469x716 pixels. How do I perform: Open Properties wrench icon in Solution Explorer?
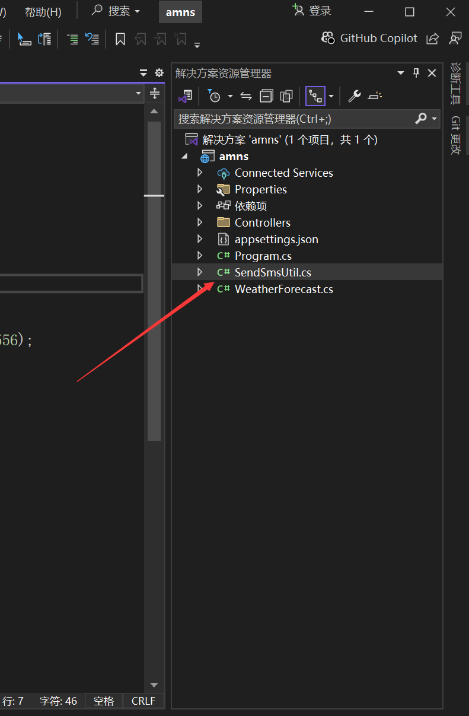coord(355,96)
